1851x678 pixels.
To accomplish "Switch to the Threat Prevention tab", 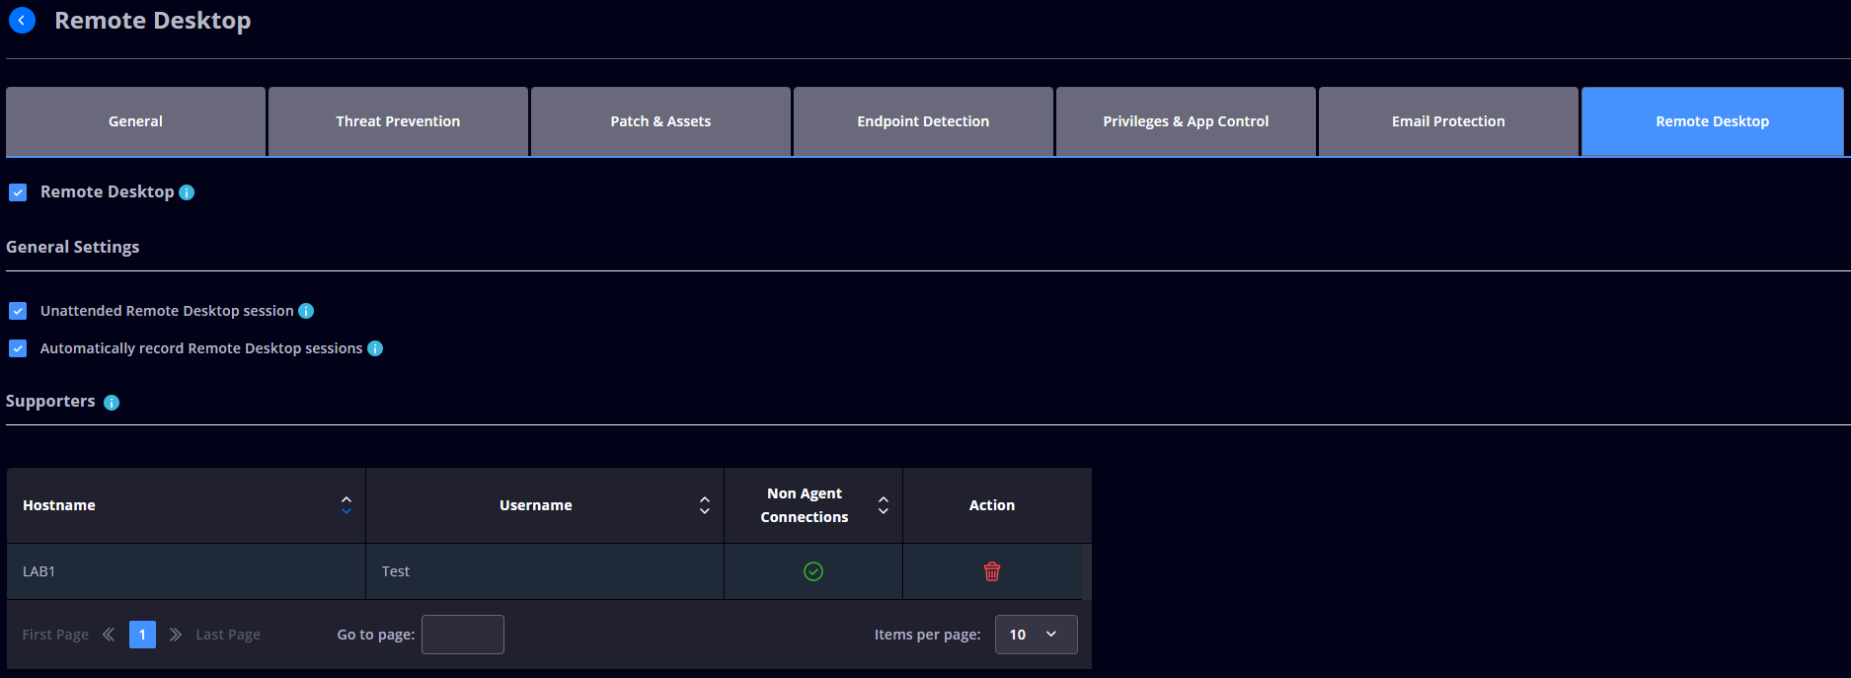I will coord(398,121).
